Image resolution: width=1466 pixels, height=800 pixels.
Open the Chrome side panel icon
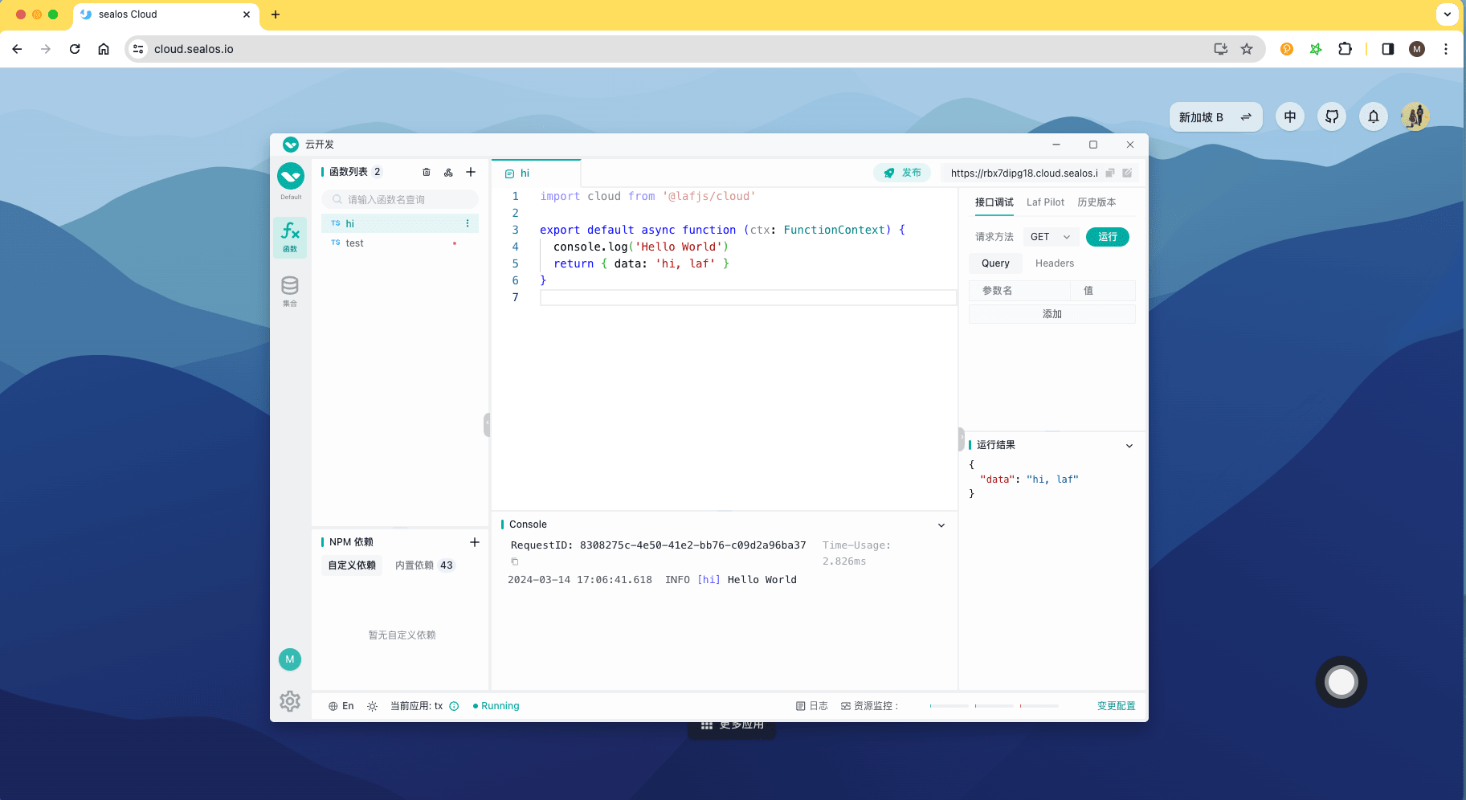coord(1387,49)
